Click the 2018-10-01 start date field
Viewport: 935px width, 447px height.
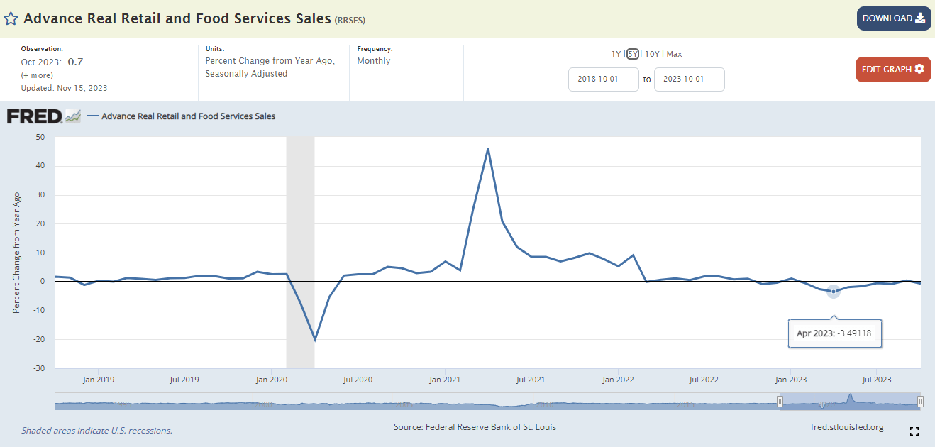[x=603, y=79]
